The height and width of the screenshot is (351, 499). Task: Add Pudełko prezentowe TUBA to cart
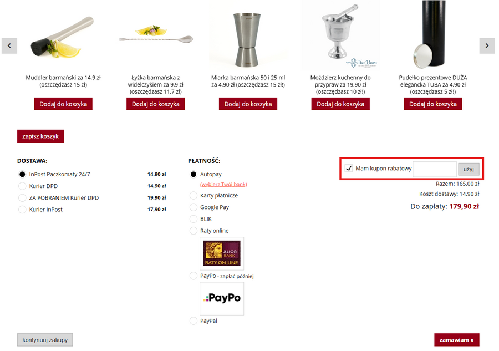(432, 104)
